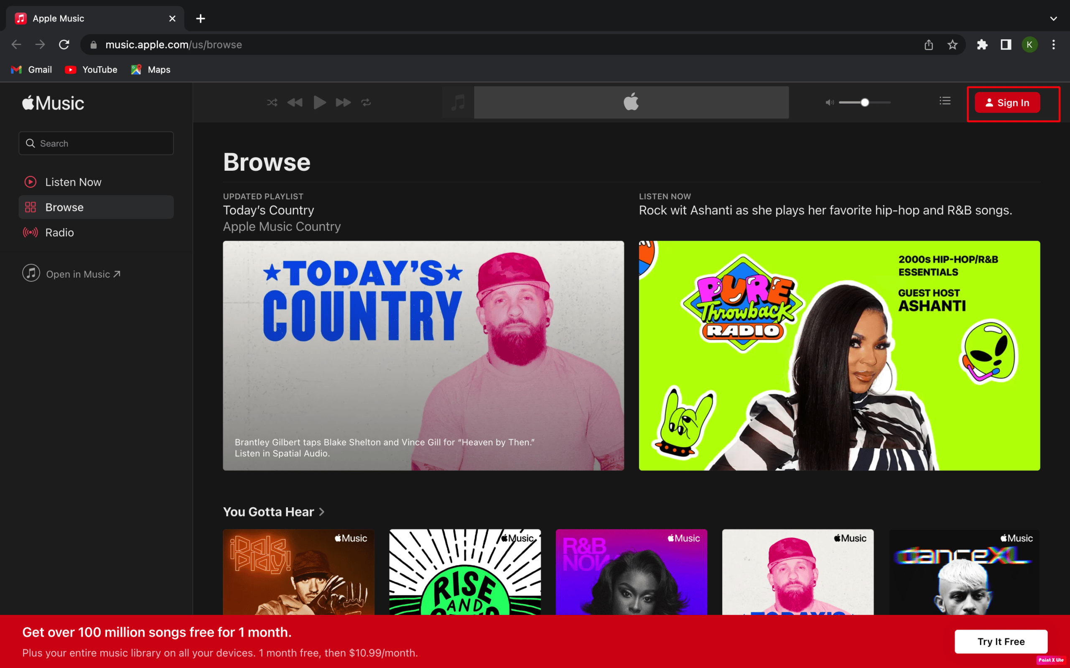Skip to previous track
The image size is (1070, 668).
click(295, 103)
